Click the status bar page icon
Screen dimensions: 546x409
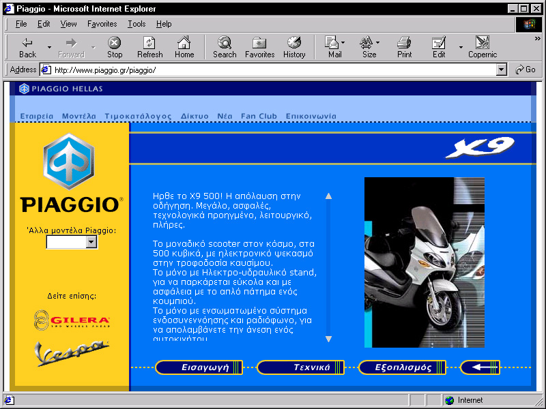(8, 400)
